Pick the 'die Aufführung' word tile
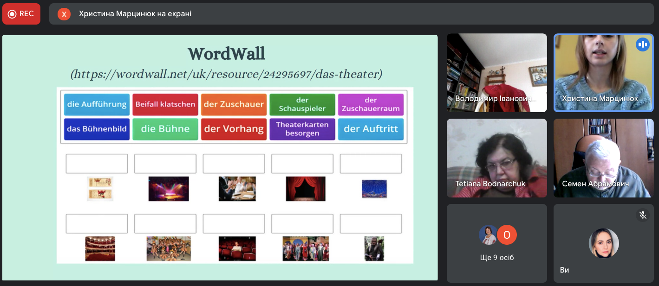The image size is (659, 286). 97,104
